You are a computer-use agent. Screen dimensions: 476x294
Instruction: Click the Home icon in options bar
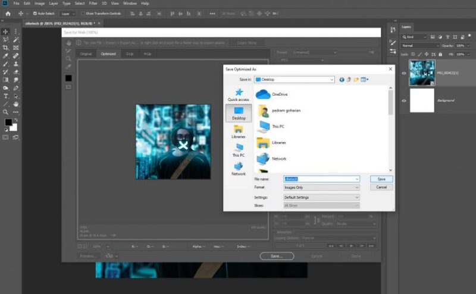8,13
